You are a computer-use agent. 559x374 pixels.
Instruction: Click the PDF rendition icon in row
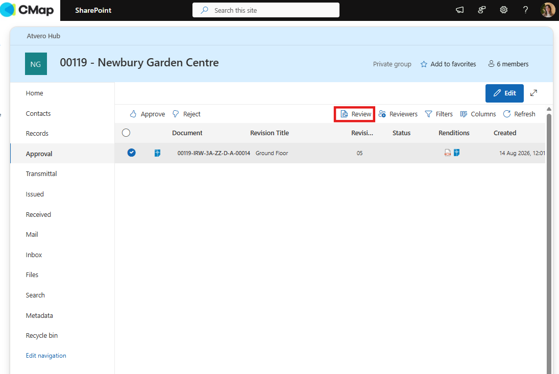click(447, 153)
